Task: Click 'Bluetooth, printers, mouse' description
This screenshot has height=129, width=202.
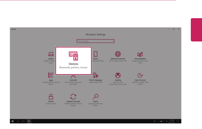Action: tap(73, 68)
